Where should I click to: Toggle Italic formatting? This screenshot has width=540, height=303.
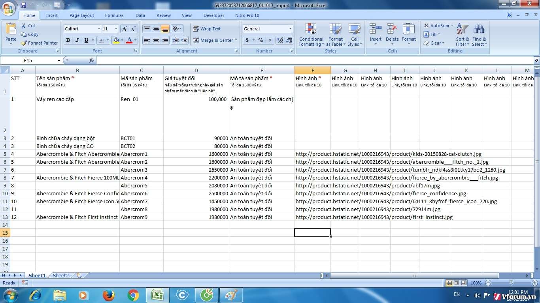coord(77,40)
